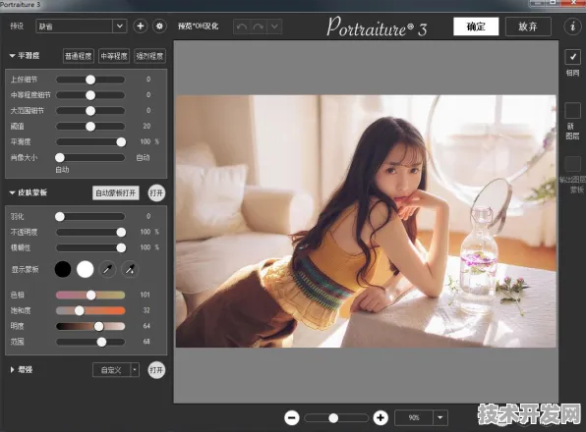Click the redo arrow icon
This screenshot has height=432, width=586.
point(259,27)
